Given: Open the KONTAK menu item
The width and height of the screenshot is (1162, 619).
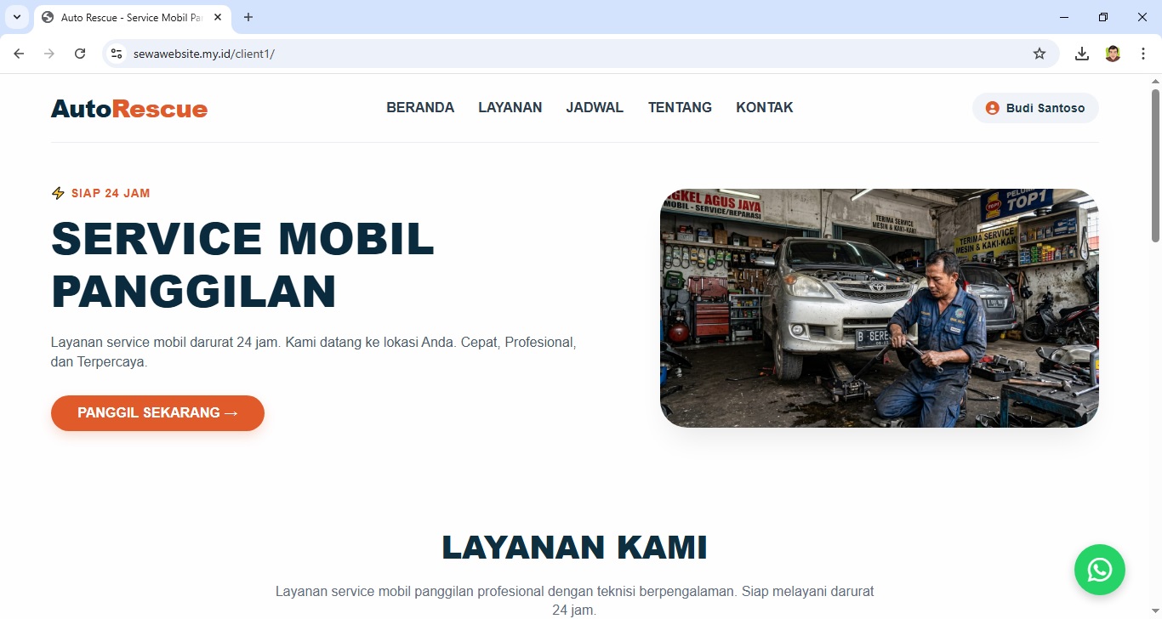Looking at the screenshot, I should (765, 108).
